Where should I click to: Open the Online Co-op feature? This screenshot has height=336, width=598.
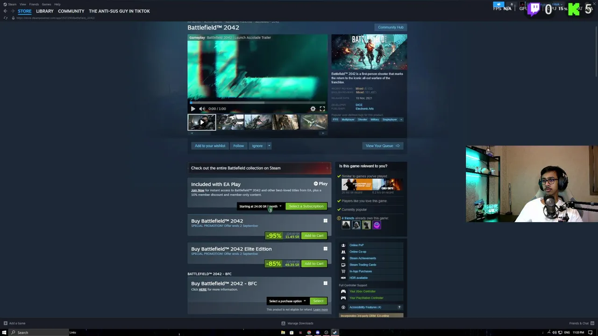[358, 252]
